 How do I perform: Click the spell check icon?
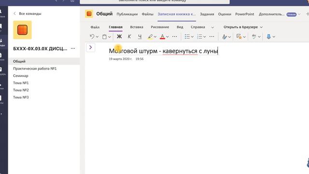[254, 36]
